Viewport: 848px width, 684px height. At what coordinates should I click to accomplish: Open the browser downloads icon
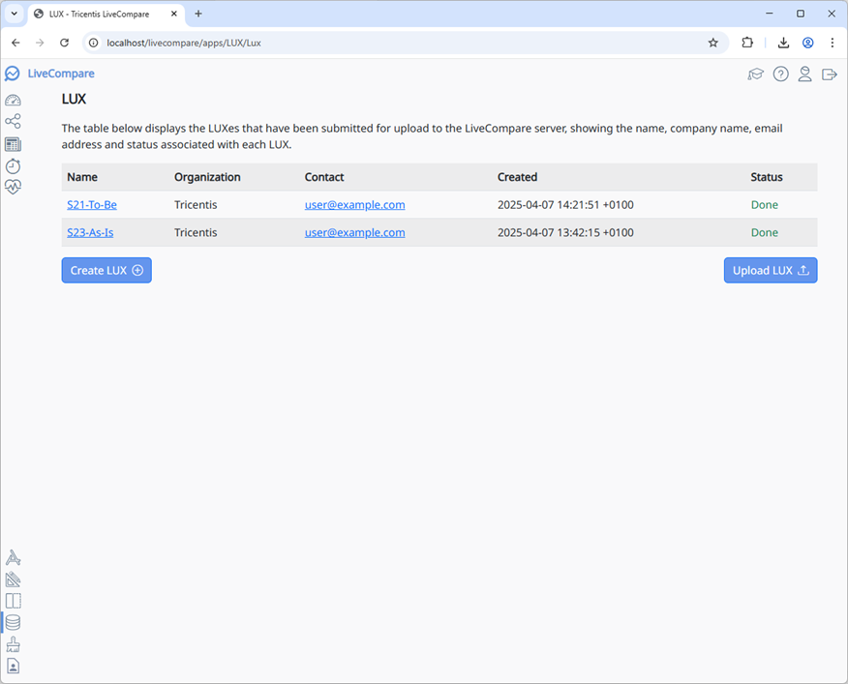(783, 43)
